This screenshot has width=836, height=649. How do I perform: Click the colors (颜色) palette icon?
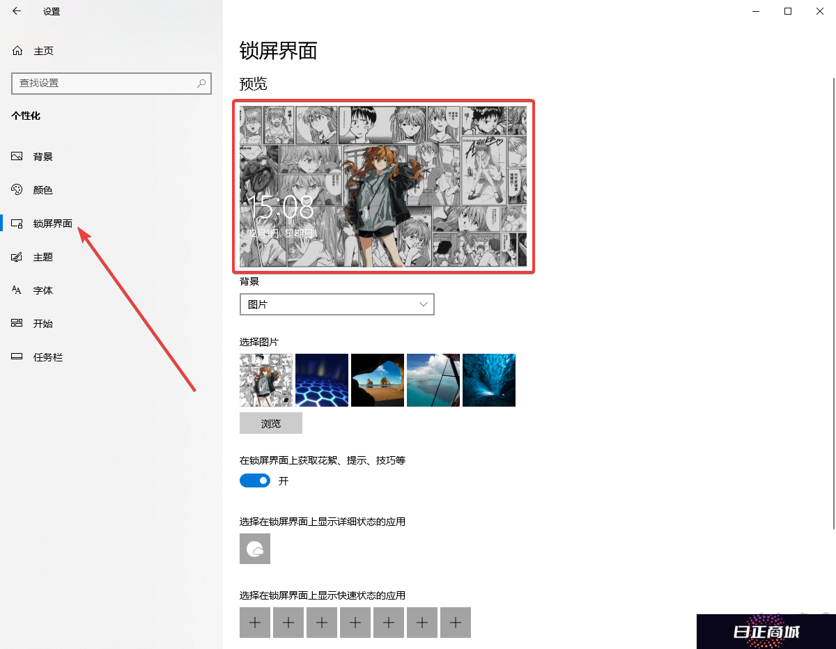tap(17, 190)
